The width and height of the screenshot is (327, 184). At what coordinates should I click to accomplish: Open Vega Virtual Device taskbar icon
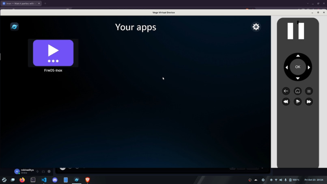pyautogui.click(x=77, y=180)
